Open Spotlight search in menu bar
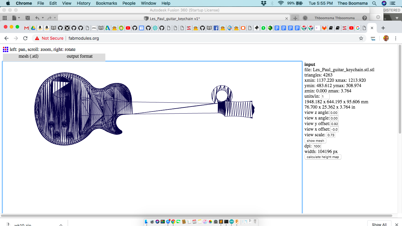Screen dimensions: 402x226 click(374, 3)
